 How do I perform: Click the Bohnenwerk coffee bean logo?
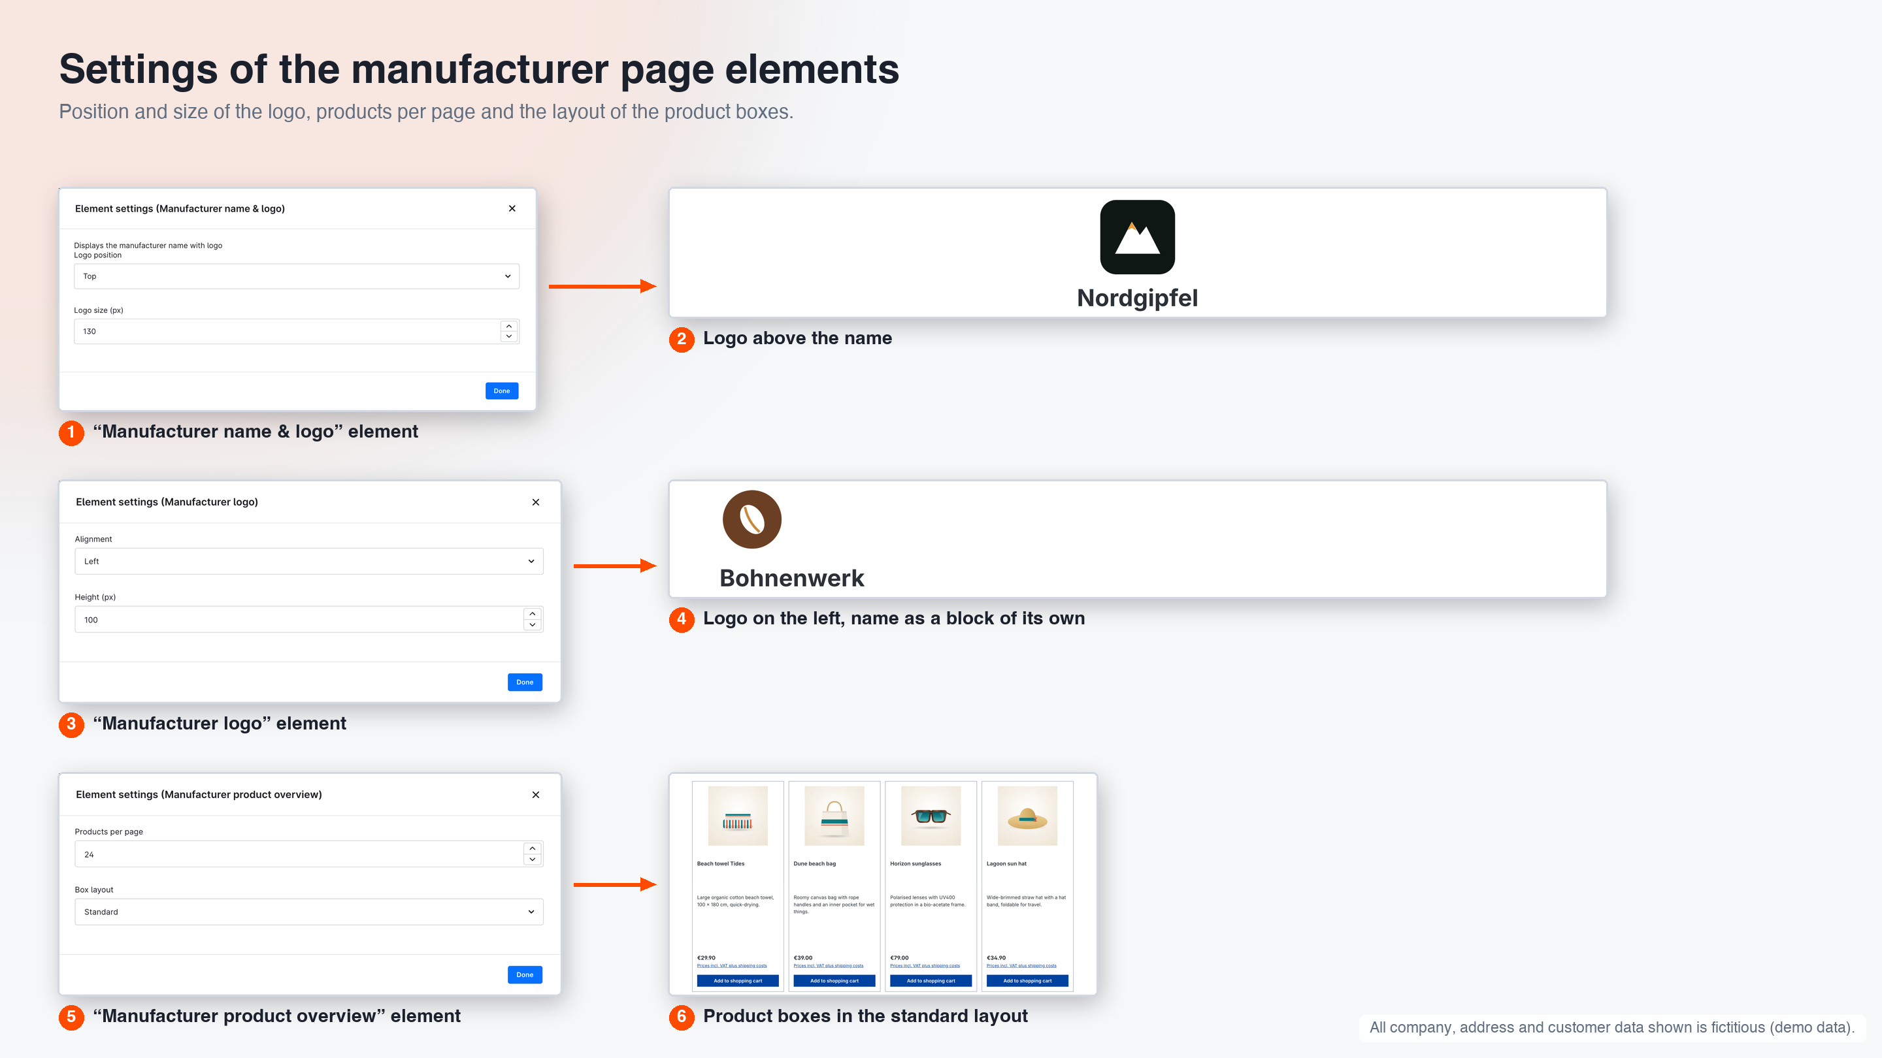click(x=751, y=519)
